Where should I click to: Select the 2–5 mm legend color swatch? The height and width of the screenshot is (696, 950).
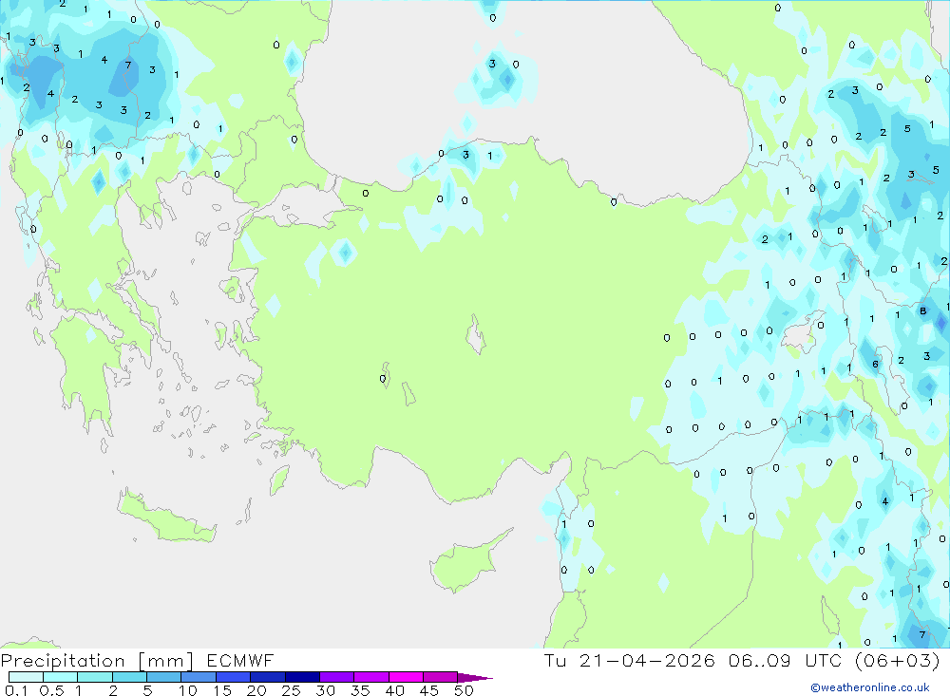point(129,677)
